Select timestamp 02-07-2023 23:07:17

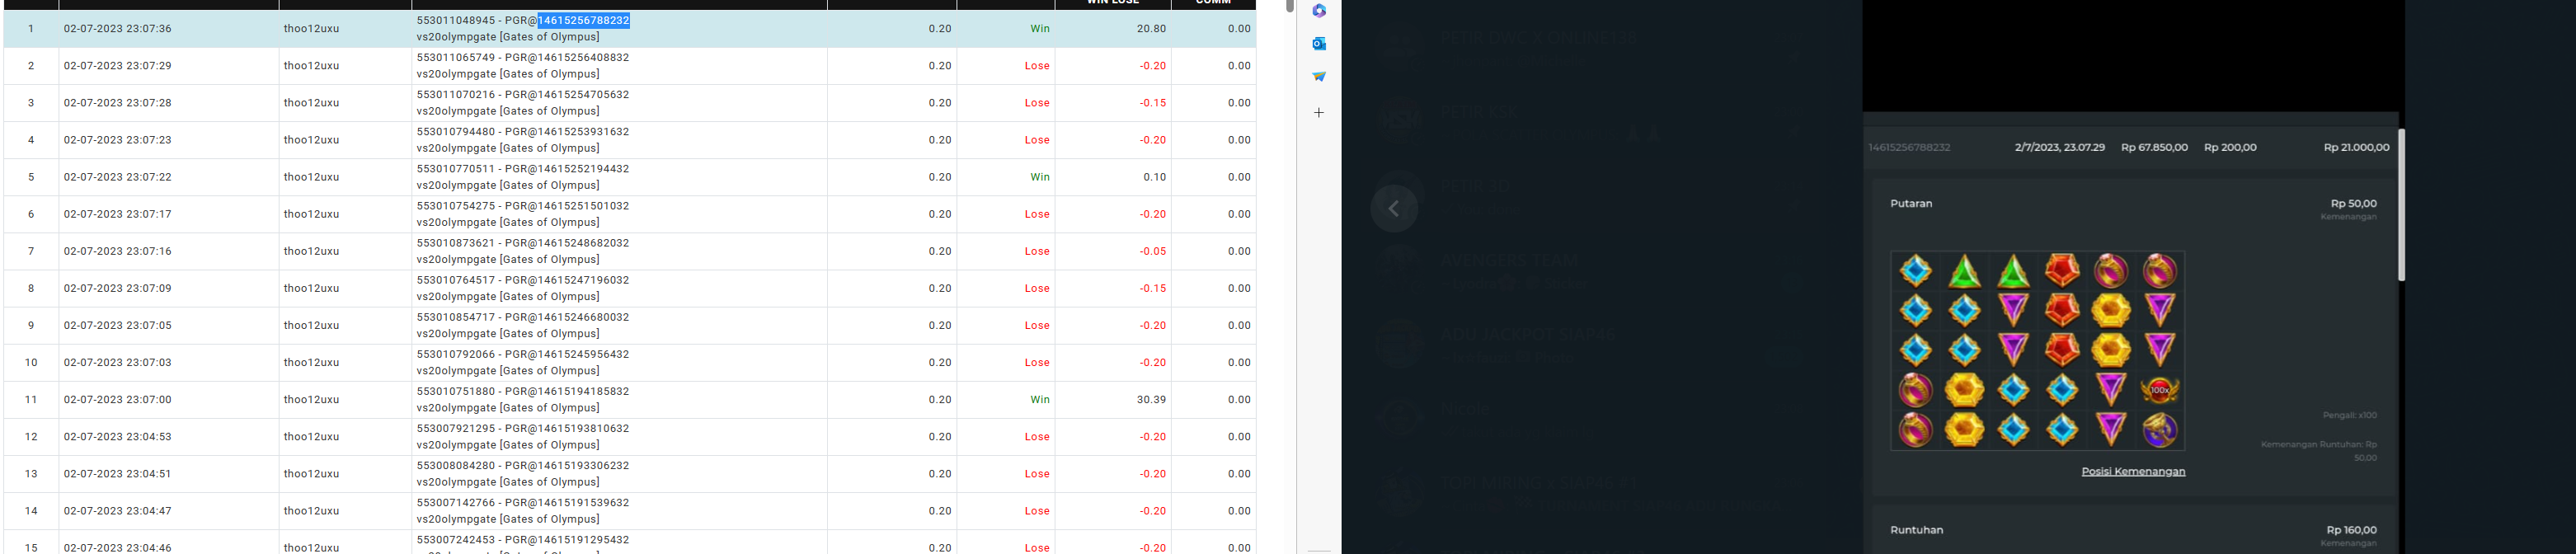(x=118, y=215)
